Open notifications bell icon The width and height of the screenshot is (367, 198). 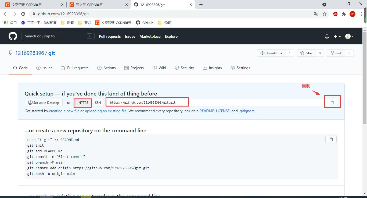(x=327, y=36)
